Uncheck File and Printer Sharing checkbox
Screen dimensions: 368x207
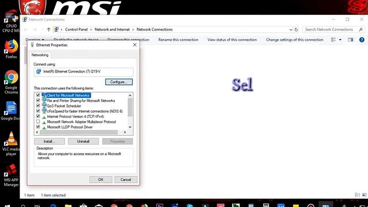pyautogui.click(x=38, y=100)
